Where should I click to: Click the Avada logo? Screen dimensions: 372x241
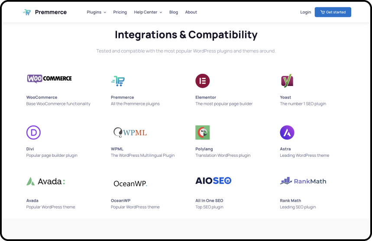point(45,181)
